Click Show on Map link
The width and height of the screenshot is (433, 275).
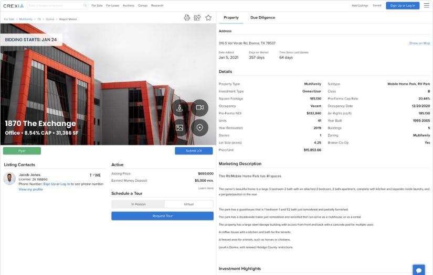click(419, 43)
